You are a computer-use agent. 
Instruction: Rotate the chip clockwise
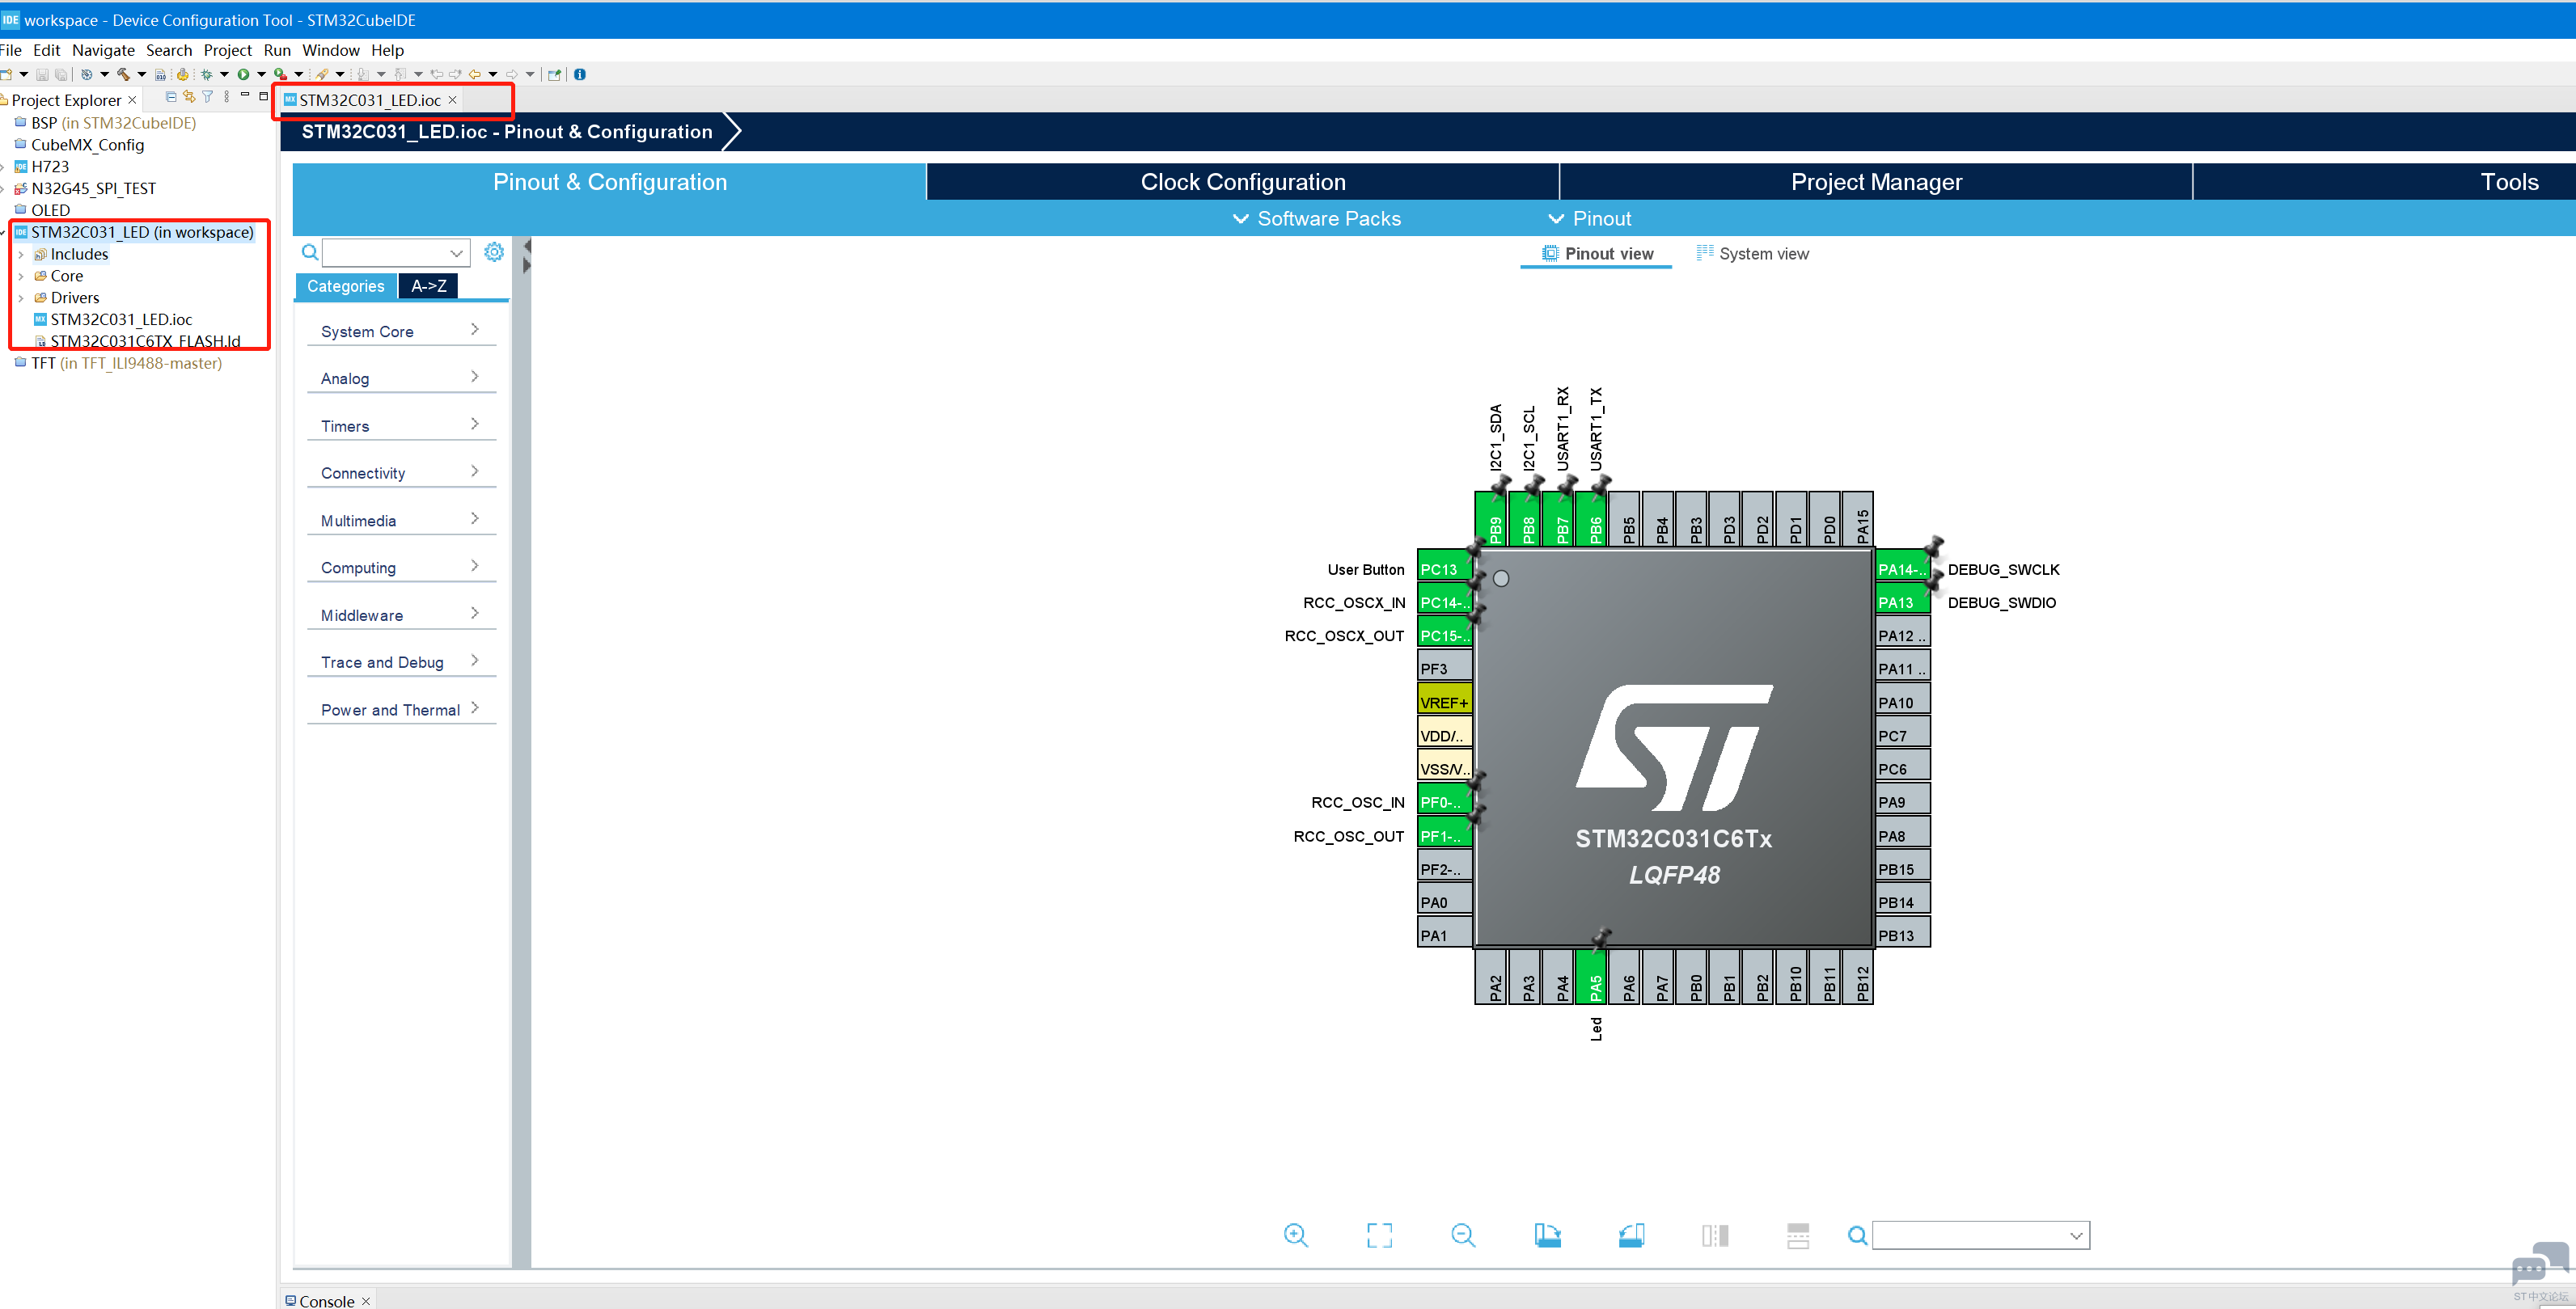click(x=1547, y=1235)
